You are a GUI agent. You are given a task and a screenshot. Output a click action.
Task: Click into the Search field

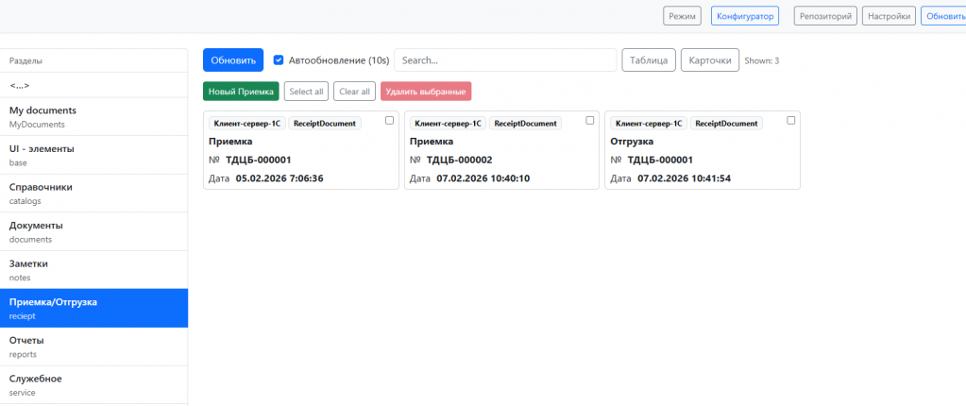click(x=505, y=60)
